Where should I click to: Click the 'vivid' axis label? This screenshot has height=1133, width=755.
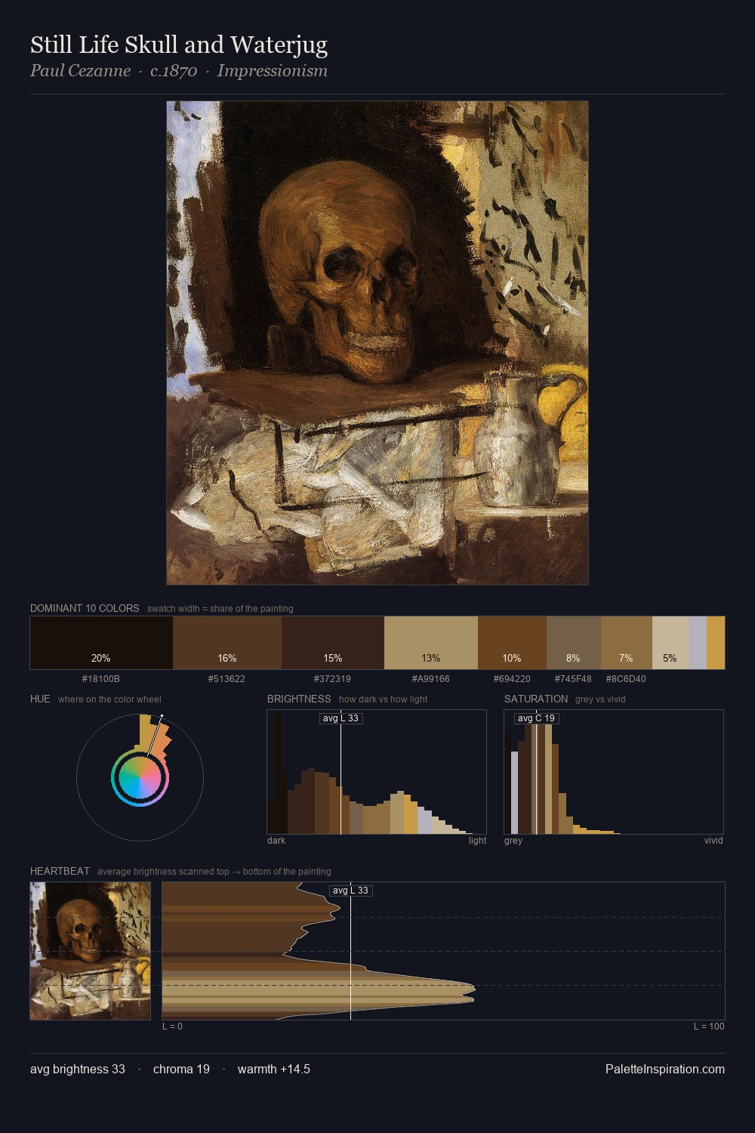[x=713, y=841]
